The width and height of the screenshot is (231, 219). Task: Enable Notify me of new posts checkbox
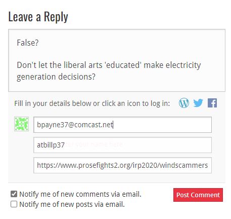14,204
